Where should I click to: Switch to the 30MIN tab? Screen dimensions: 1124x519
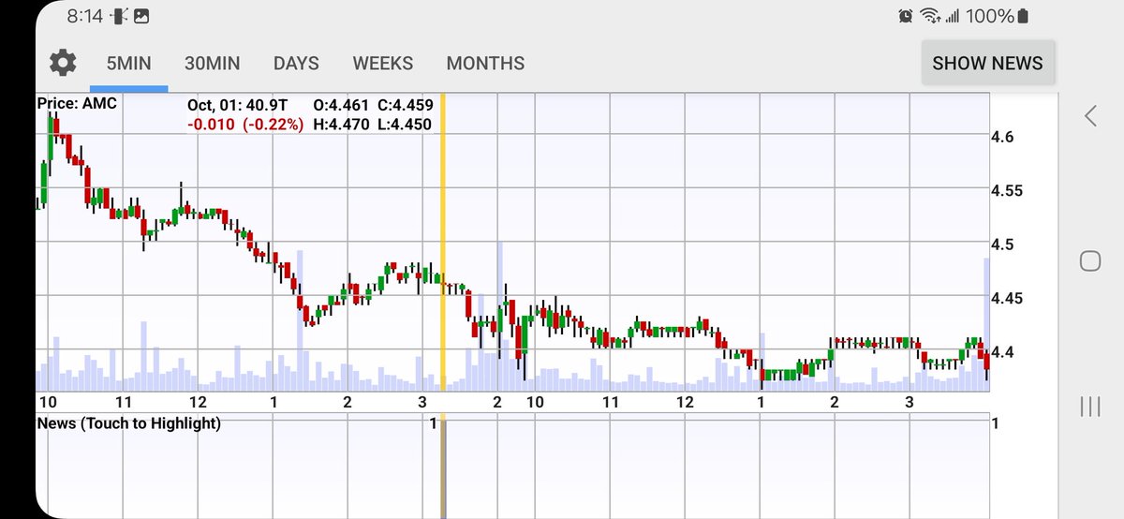[212, 64]
